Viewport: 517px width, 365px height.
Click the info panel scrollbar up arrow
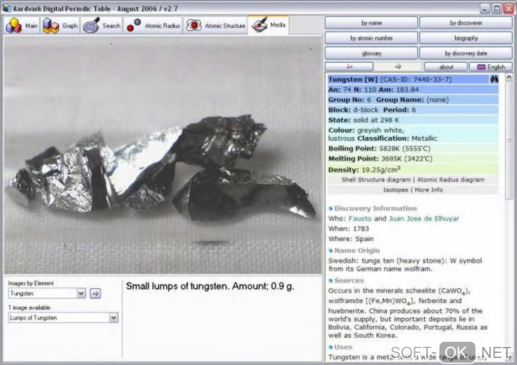(509, 77)
